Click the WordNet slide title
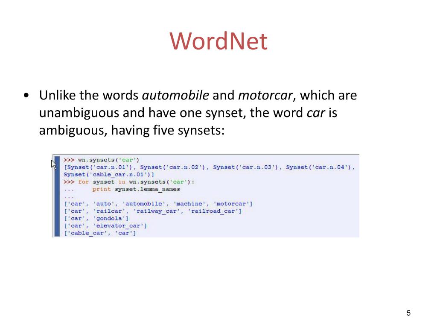This screenshot has width=437, height=328. 218,41
